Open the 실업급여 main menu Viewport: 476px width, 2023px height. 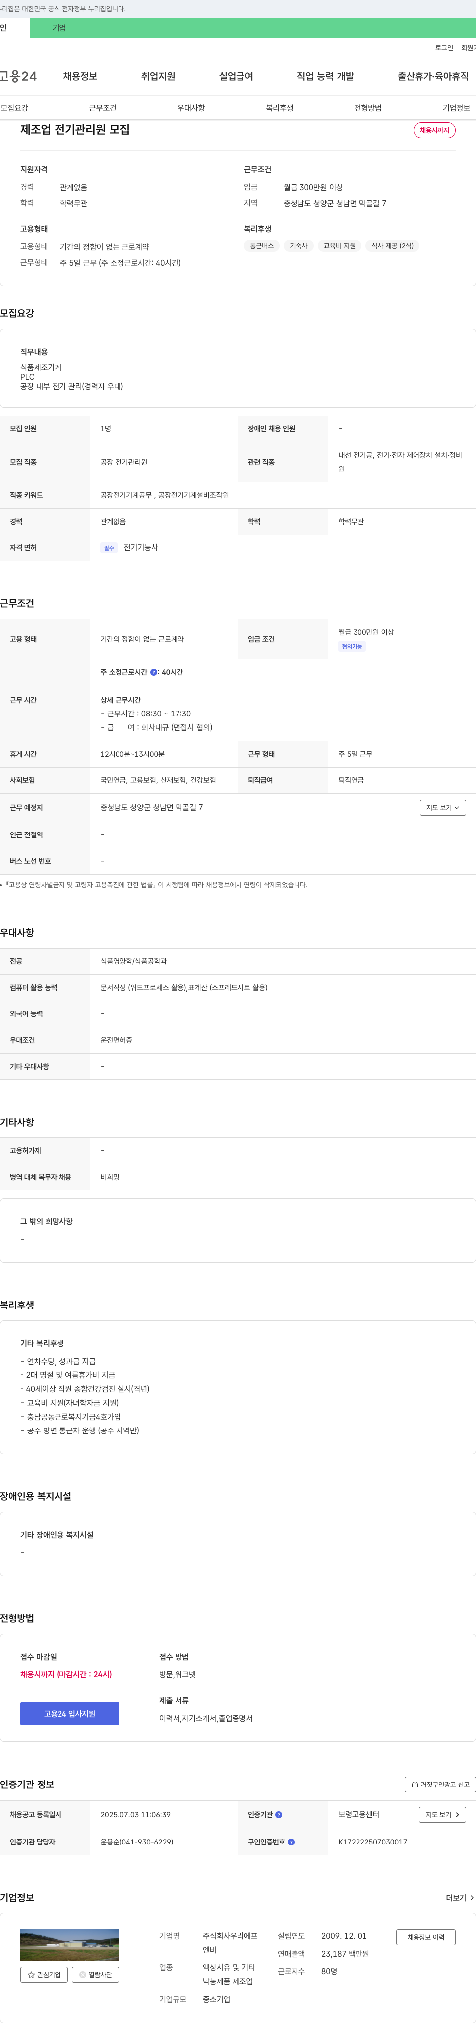[236, 76]
